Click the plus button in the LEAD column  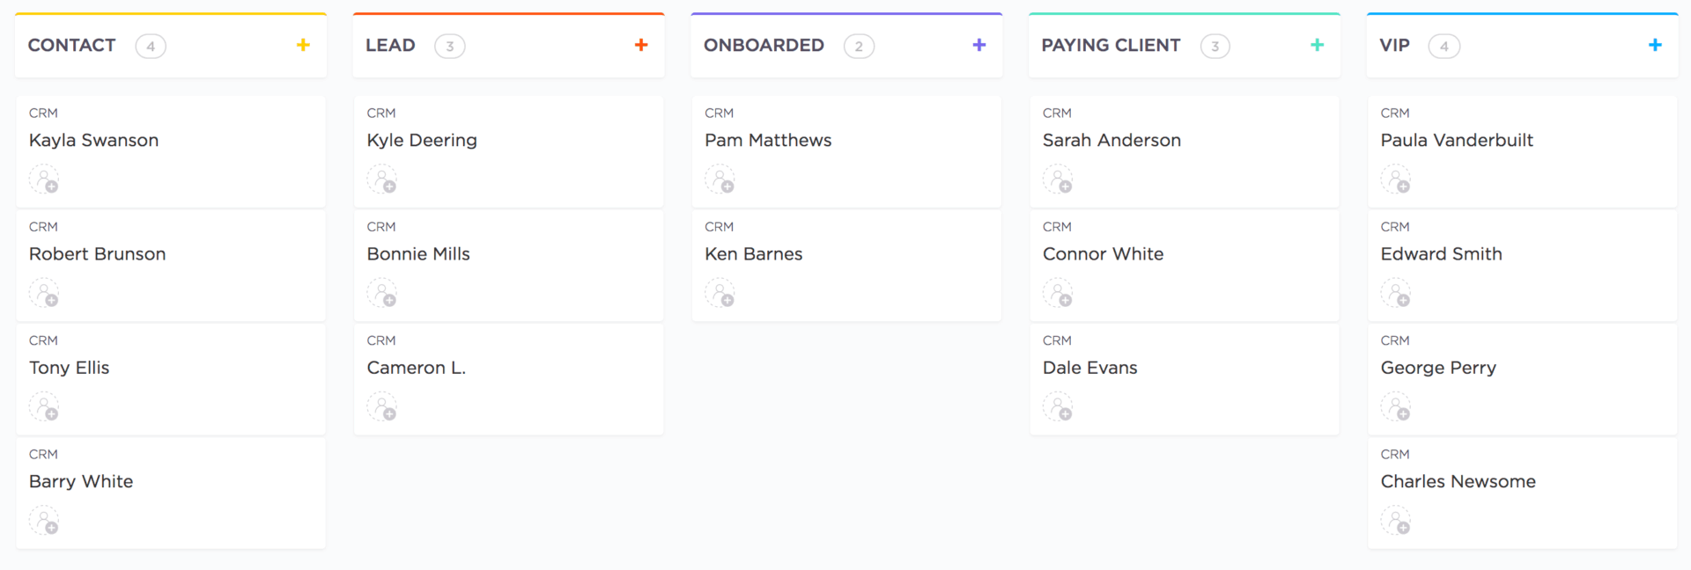(x=640, y=45)
